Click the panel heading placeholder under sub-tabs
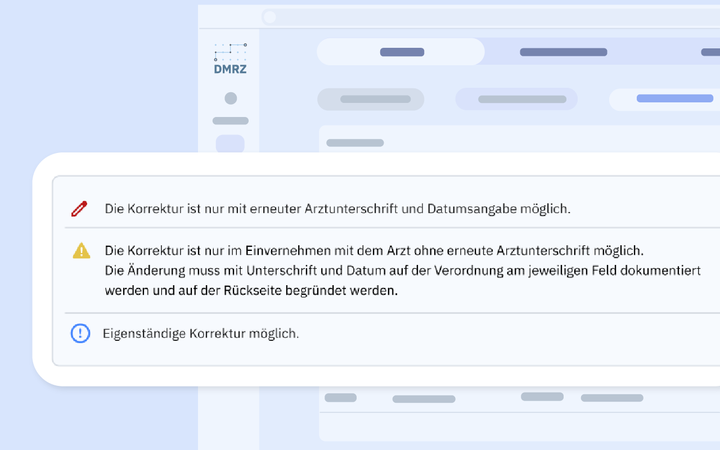 (x=355, y=143)
